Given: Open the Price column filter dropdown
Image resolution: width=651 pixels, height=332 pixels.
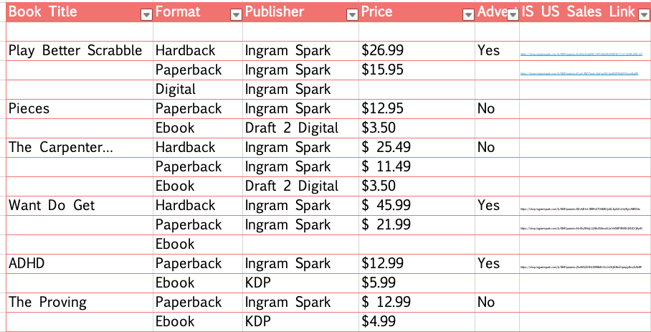Looking at the screenshot, I should [468, 15].
